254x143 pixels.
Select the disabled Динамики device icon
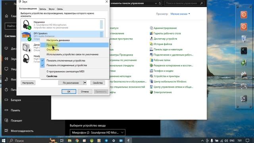(27, 47)
